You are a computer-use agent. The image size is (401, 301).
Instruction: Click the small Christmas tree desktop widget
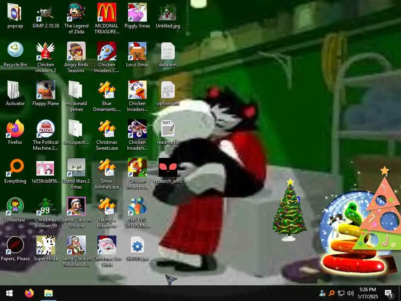tap(289, 210)
